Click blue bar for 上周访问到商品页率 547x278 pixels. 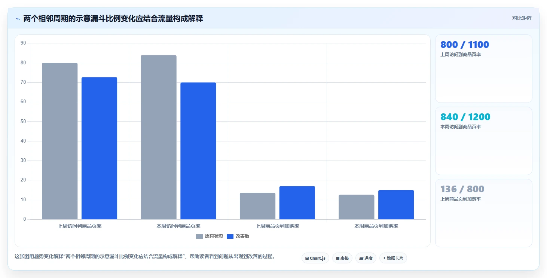(x=99, y=148)
